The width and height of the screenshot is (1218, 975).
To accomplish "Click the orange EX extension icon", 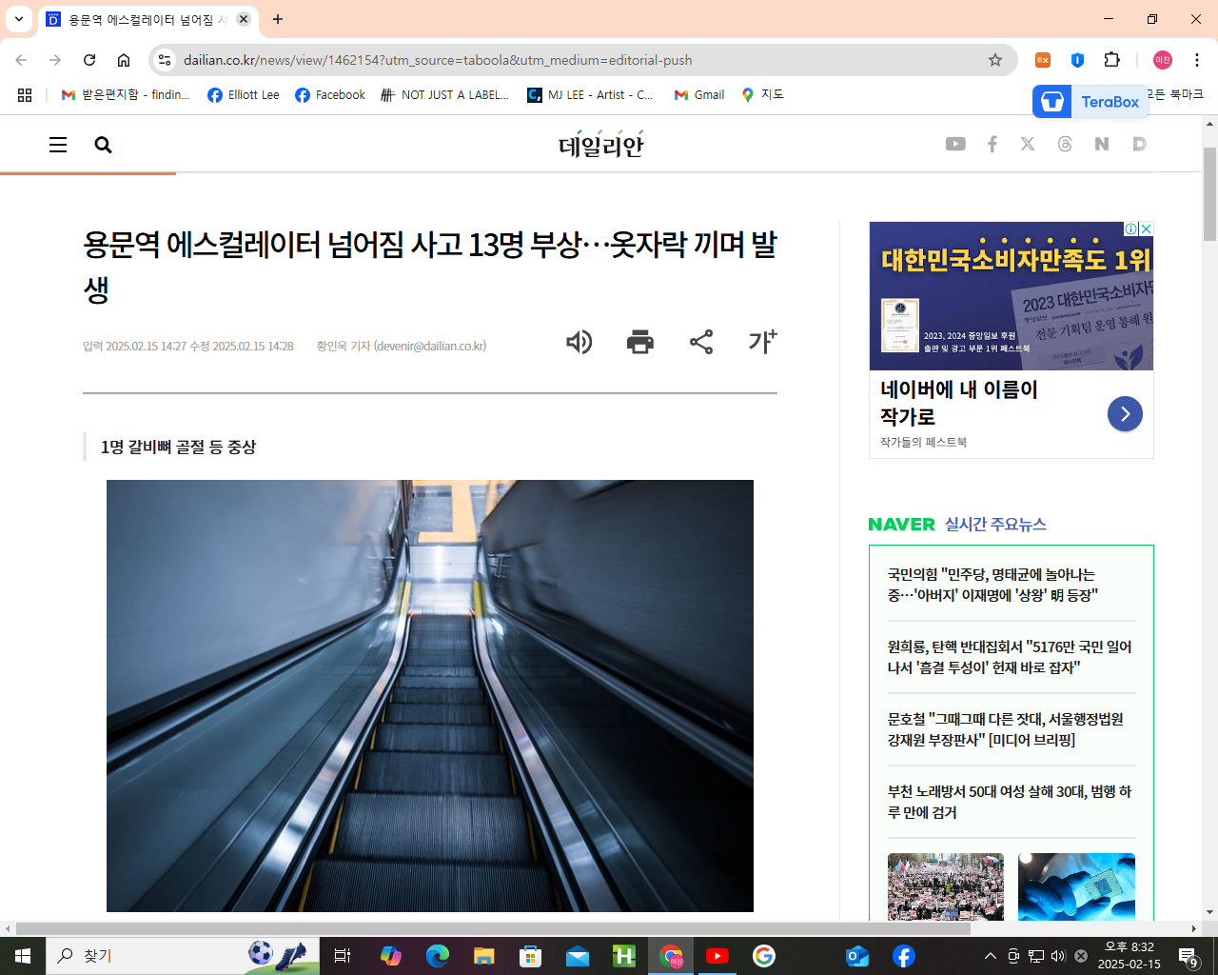I will [x=1043, y=60].
